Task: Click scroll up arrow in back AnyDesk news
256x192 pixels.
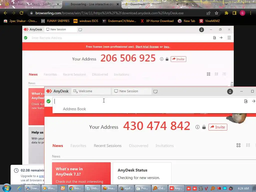Action: click(232, 83)
